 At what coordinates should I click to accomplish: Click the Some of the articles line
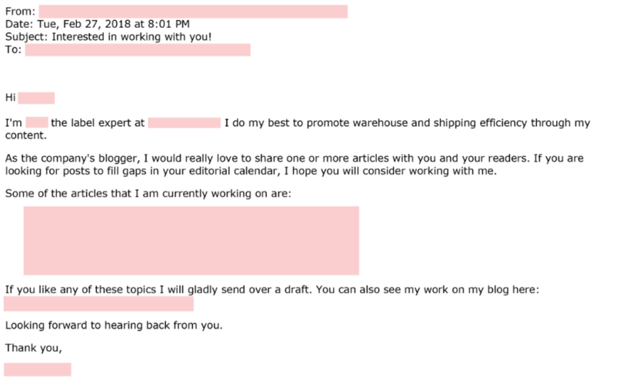[x=148, y=193]
